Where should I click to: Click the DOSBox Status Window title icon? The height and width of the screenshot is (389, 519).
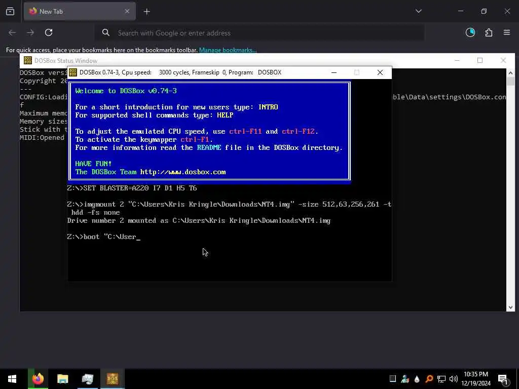click(28, 61)
